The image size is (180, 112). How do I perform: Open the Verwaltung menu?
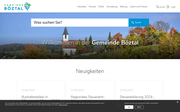coord(112,7)
